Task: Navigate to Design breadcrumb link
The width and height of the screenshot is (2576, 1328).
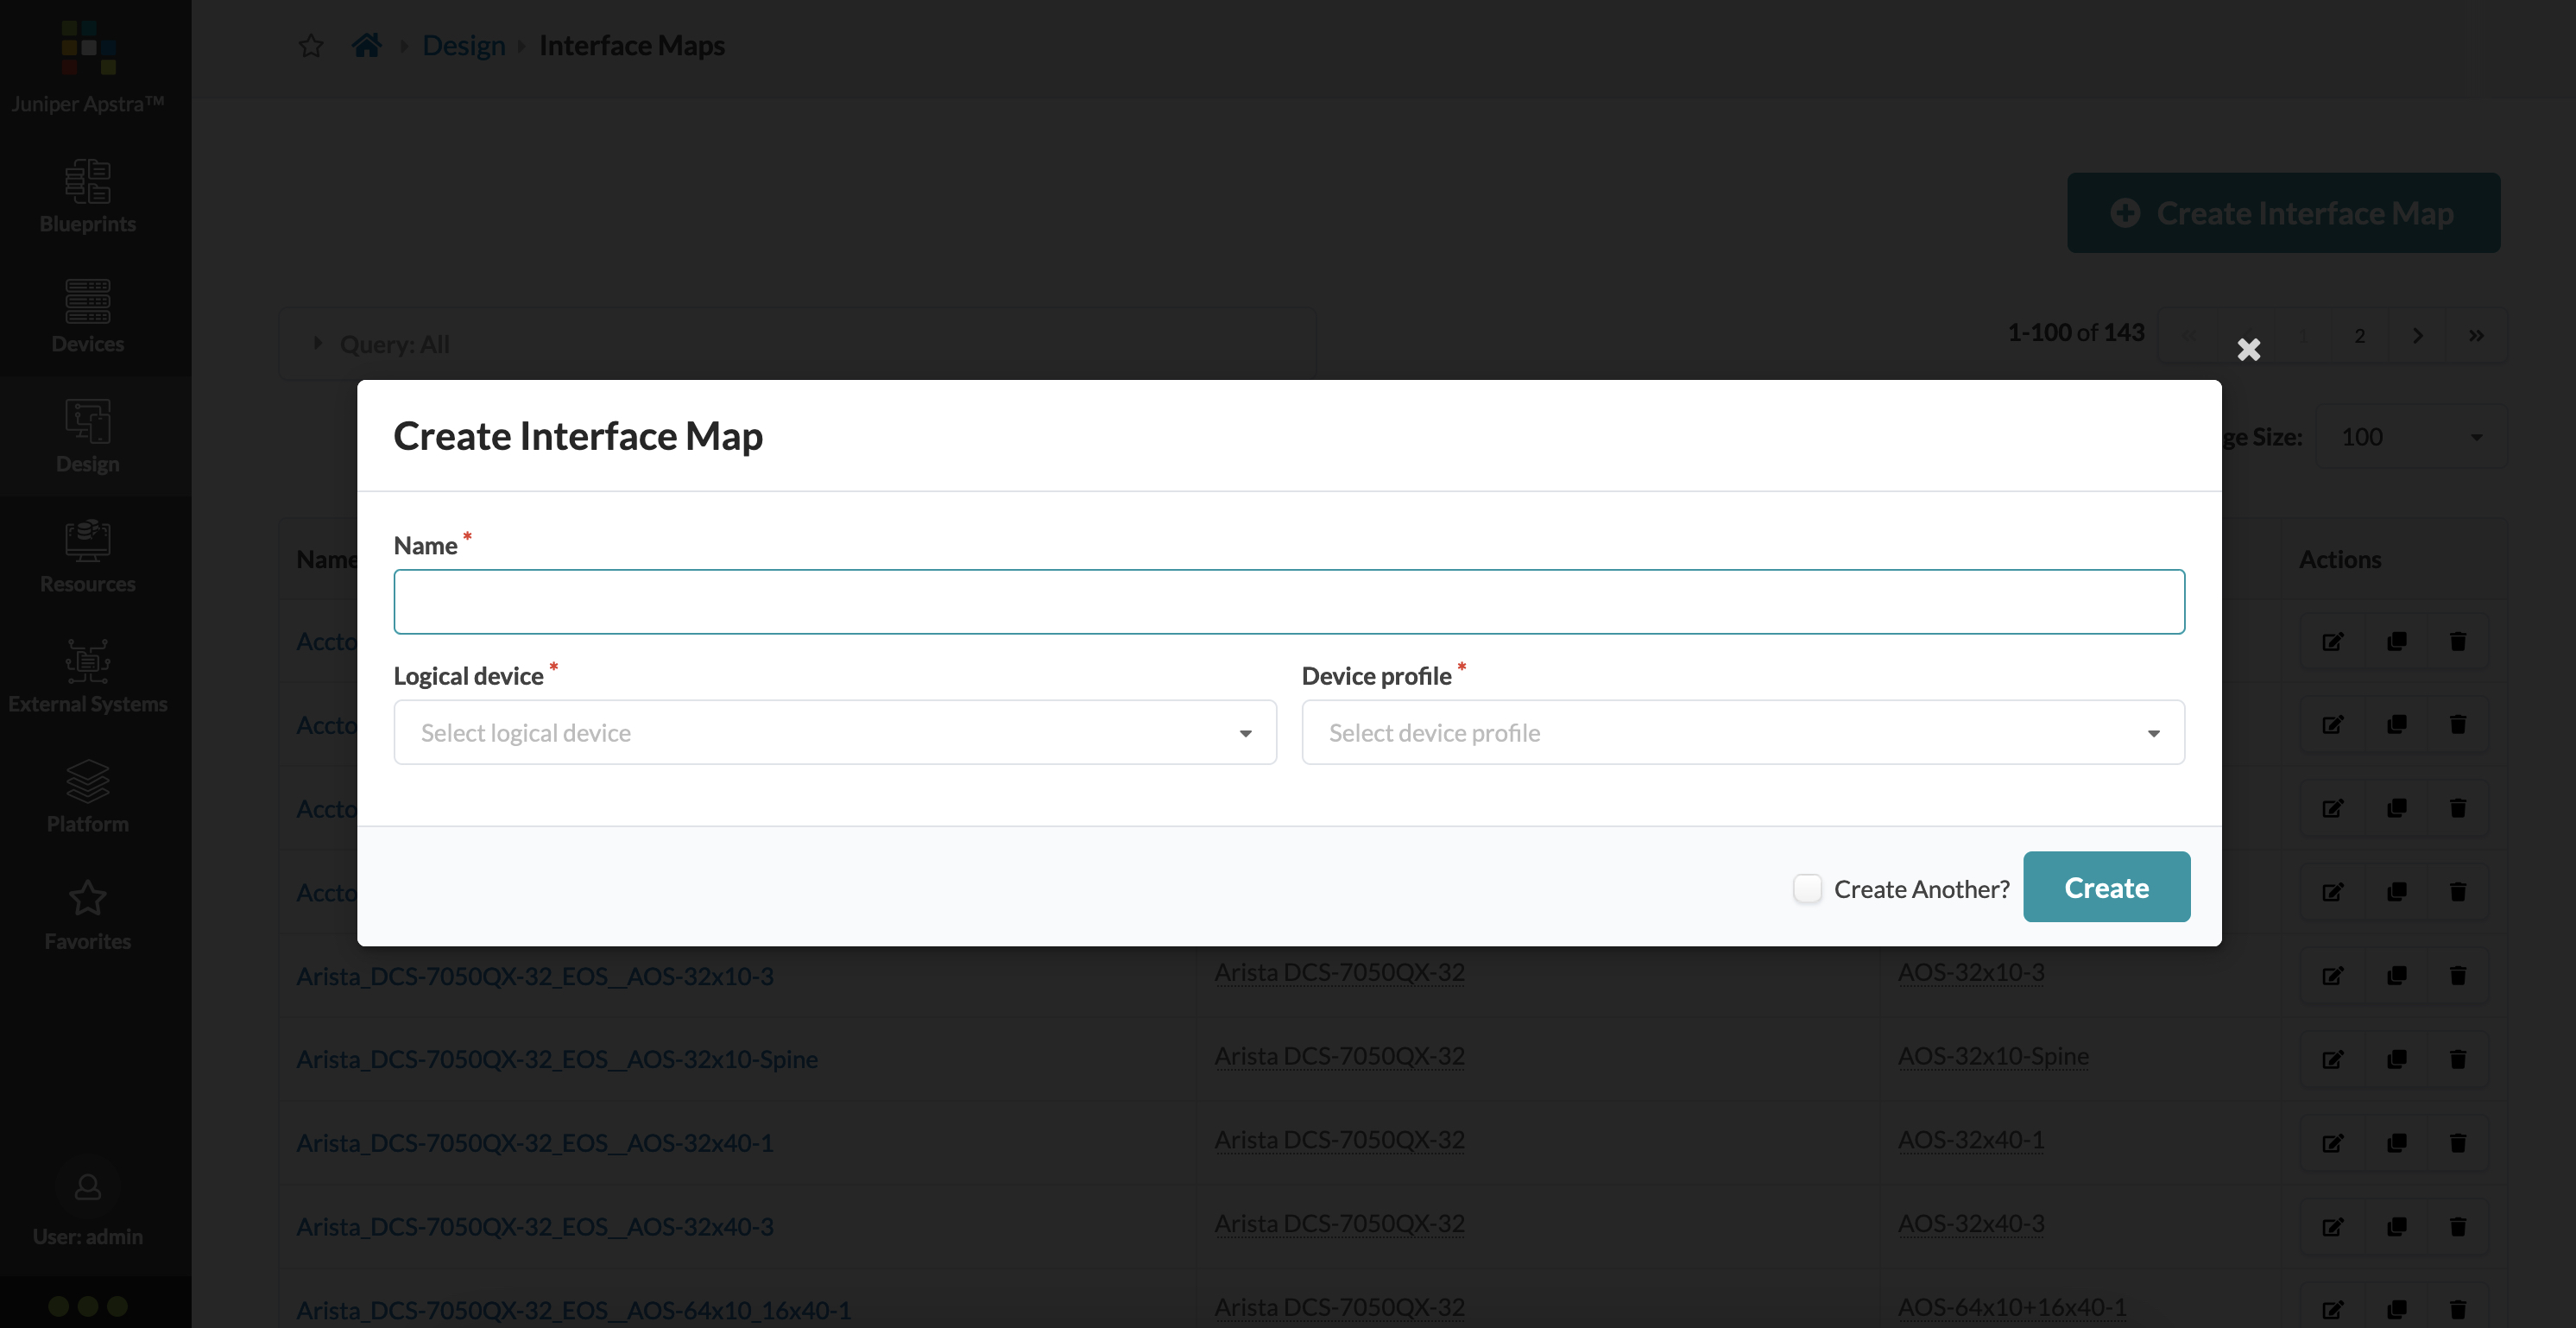Action: [464, 45]
